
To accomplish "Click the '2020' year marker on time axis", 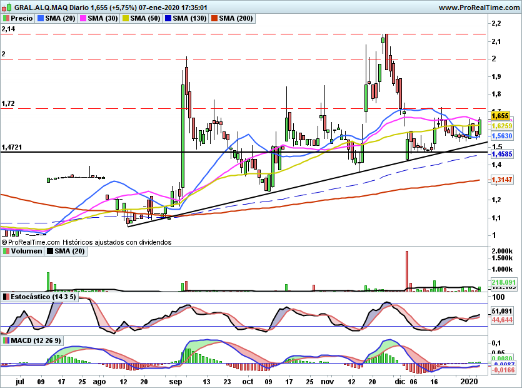I will tap(470, 380).
